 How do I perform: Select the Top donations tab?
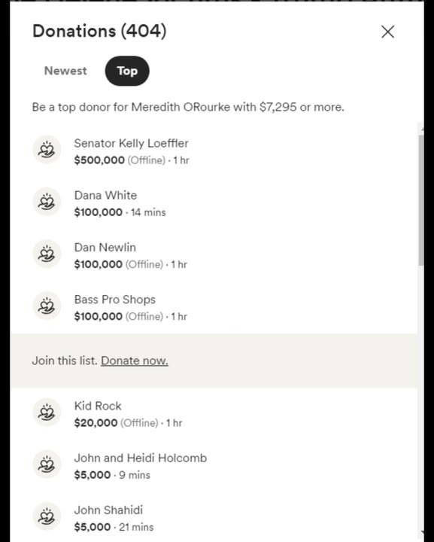[127, 71]
